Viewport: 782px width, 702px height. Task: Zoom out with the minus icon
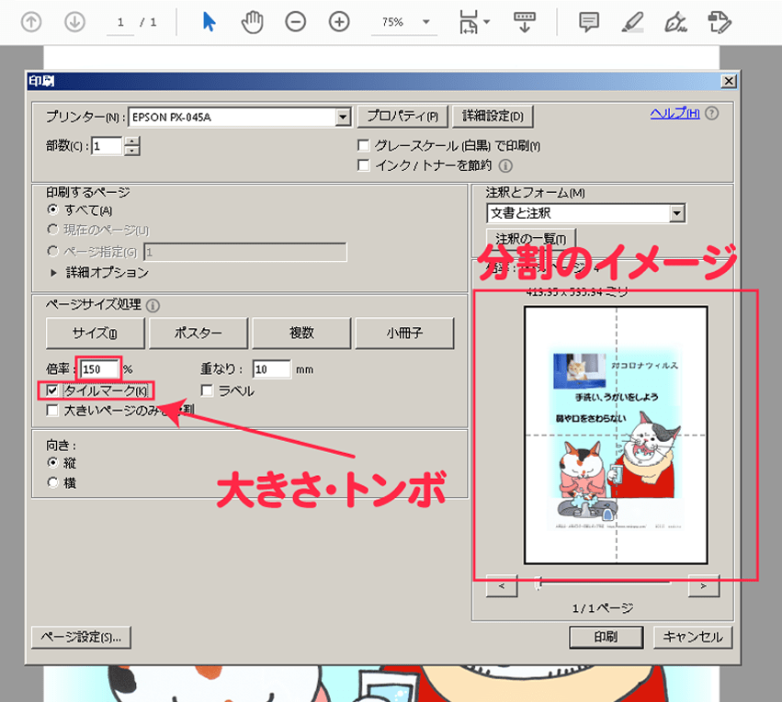point(295,22)
